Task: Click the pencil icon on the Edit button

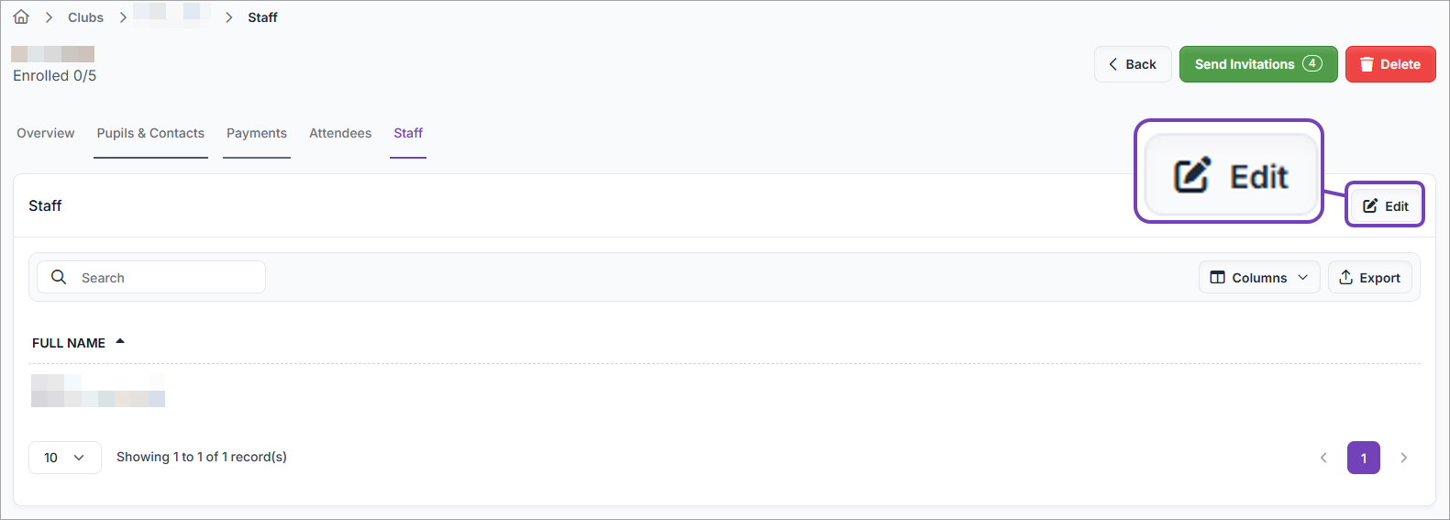Action: coord(1370,205)
